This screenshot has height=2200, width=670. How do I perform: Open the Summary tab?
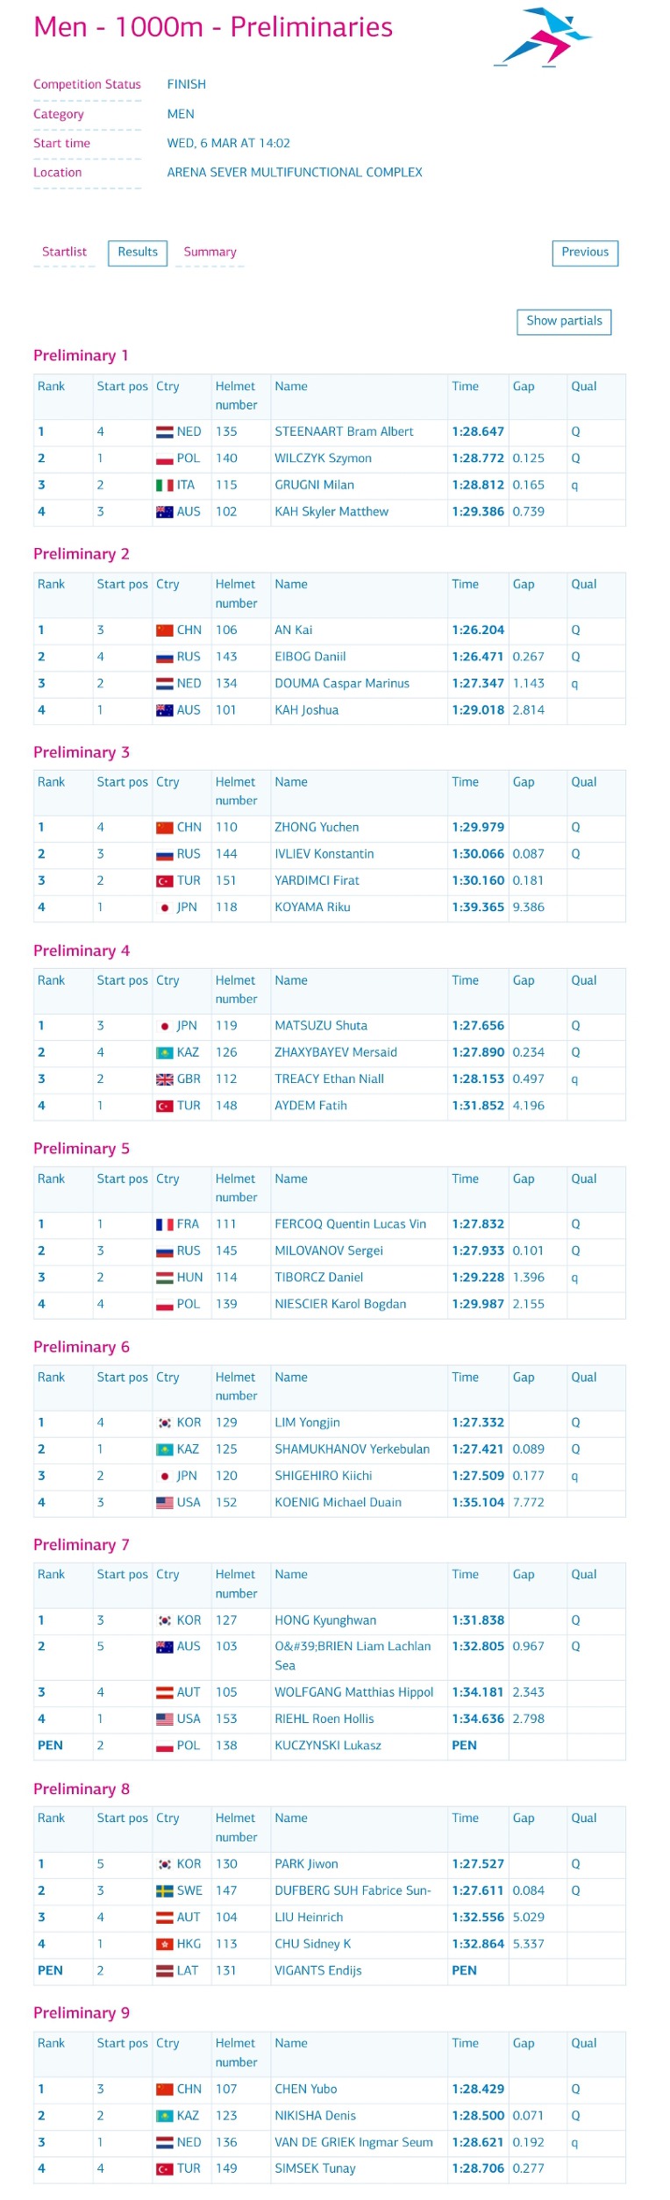pyautogui.click(x=210, y=252)
